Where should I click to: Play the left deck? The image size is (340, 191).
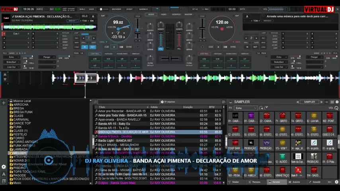click(114, 47)
